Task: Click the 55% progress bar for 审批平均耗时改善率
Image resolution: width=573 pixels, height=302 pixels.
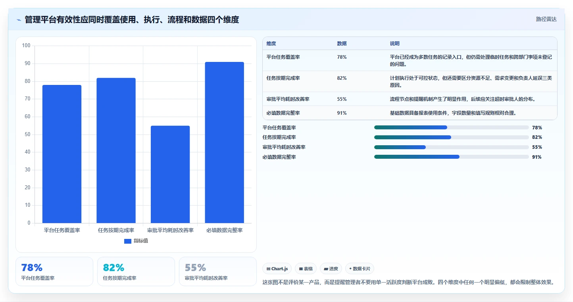Action: [x=452, y=147]
